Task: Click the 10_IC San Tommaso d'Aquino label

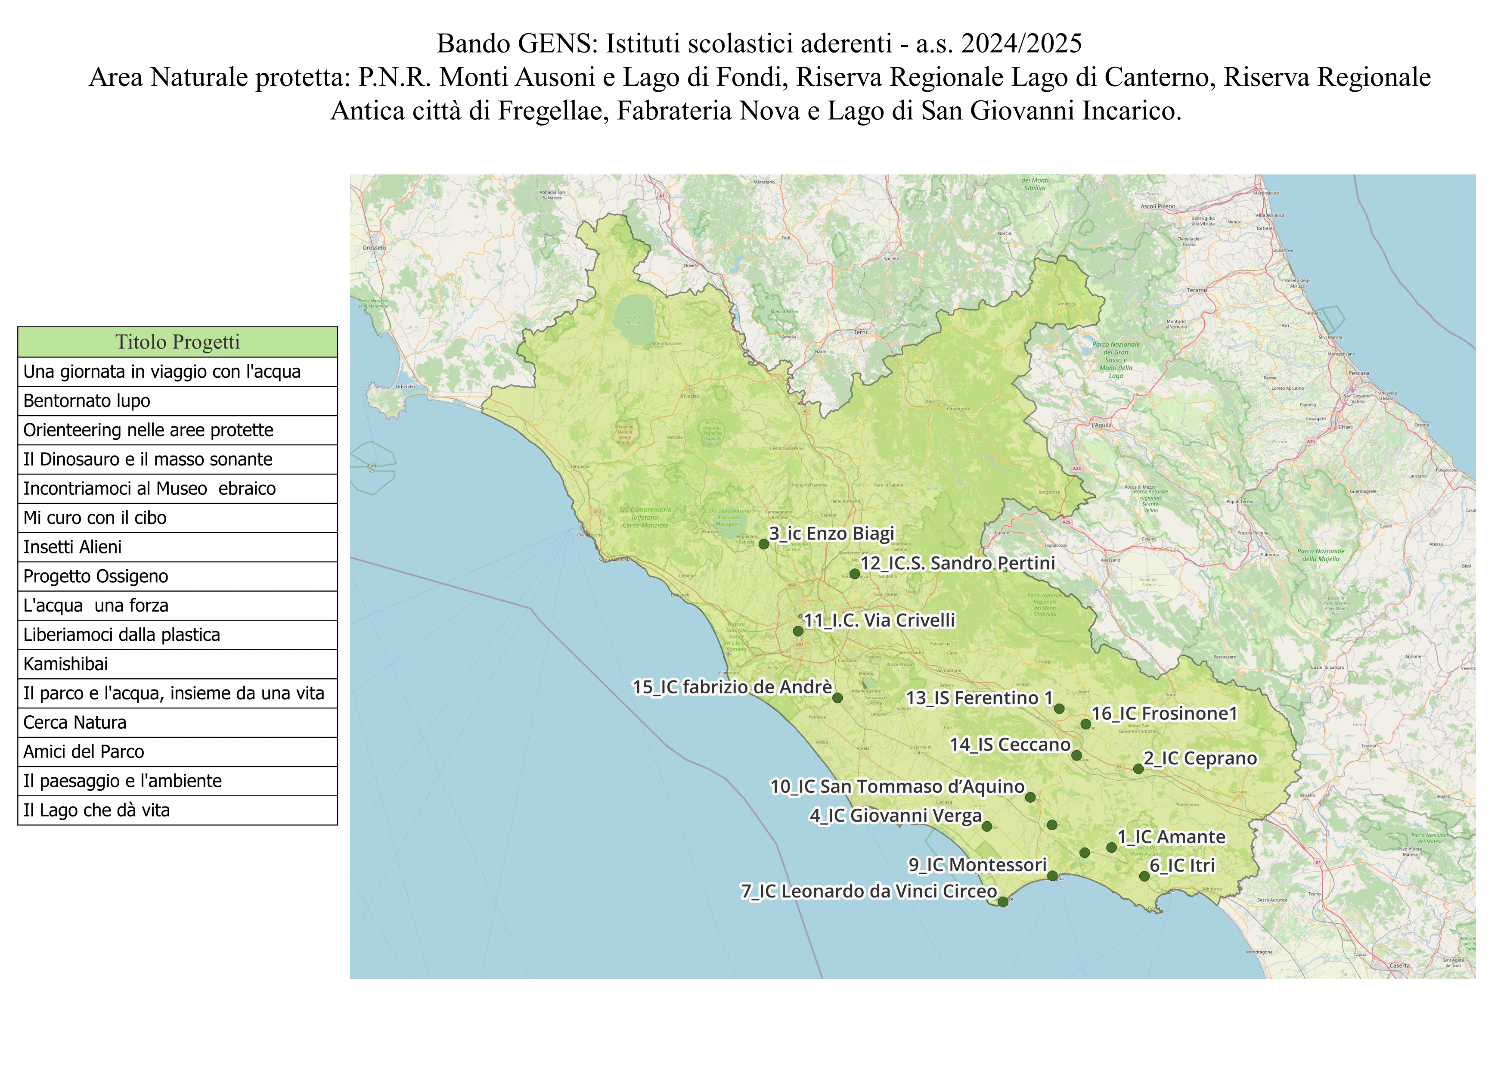Action: click(x=897, y=786)
